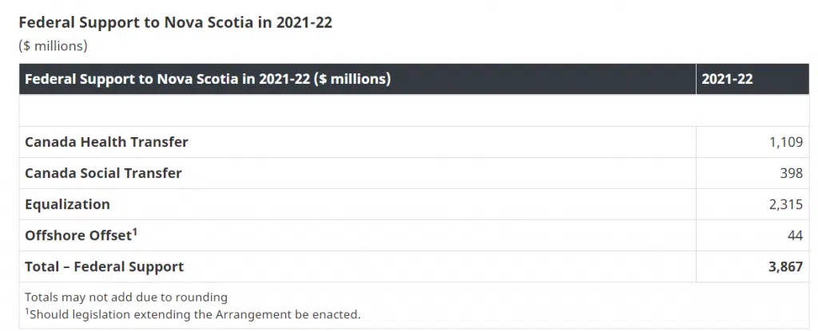Screen dimensions: 818x331
Task: Select the Equalization row label
Action: pos(67,204)
